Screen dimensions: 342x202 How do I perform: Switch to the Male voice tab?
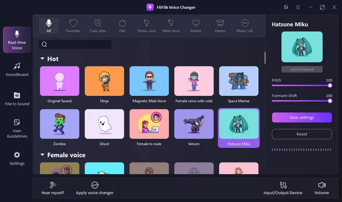point(171,26)
